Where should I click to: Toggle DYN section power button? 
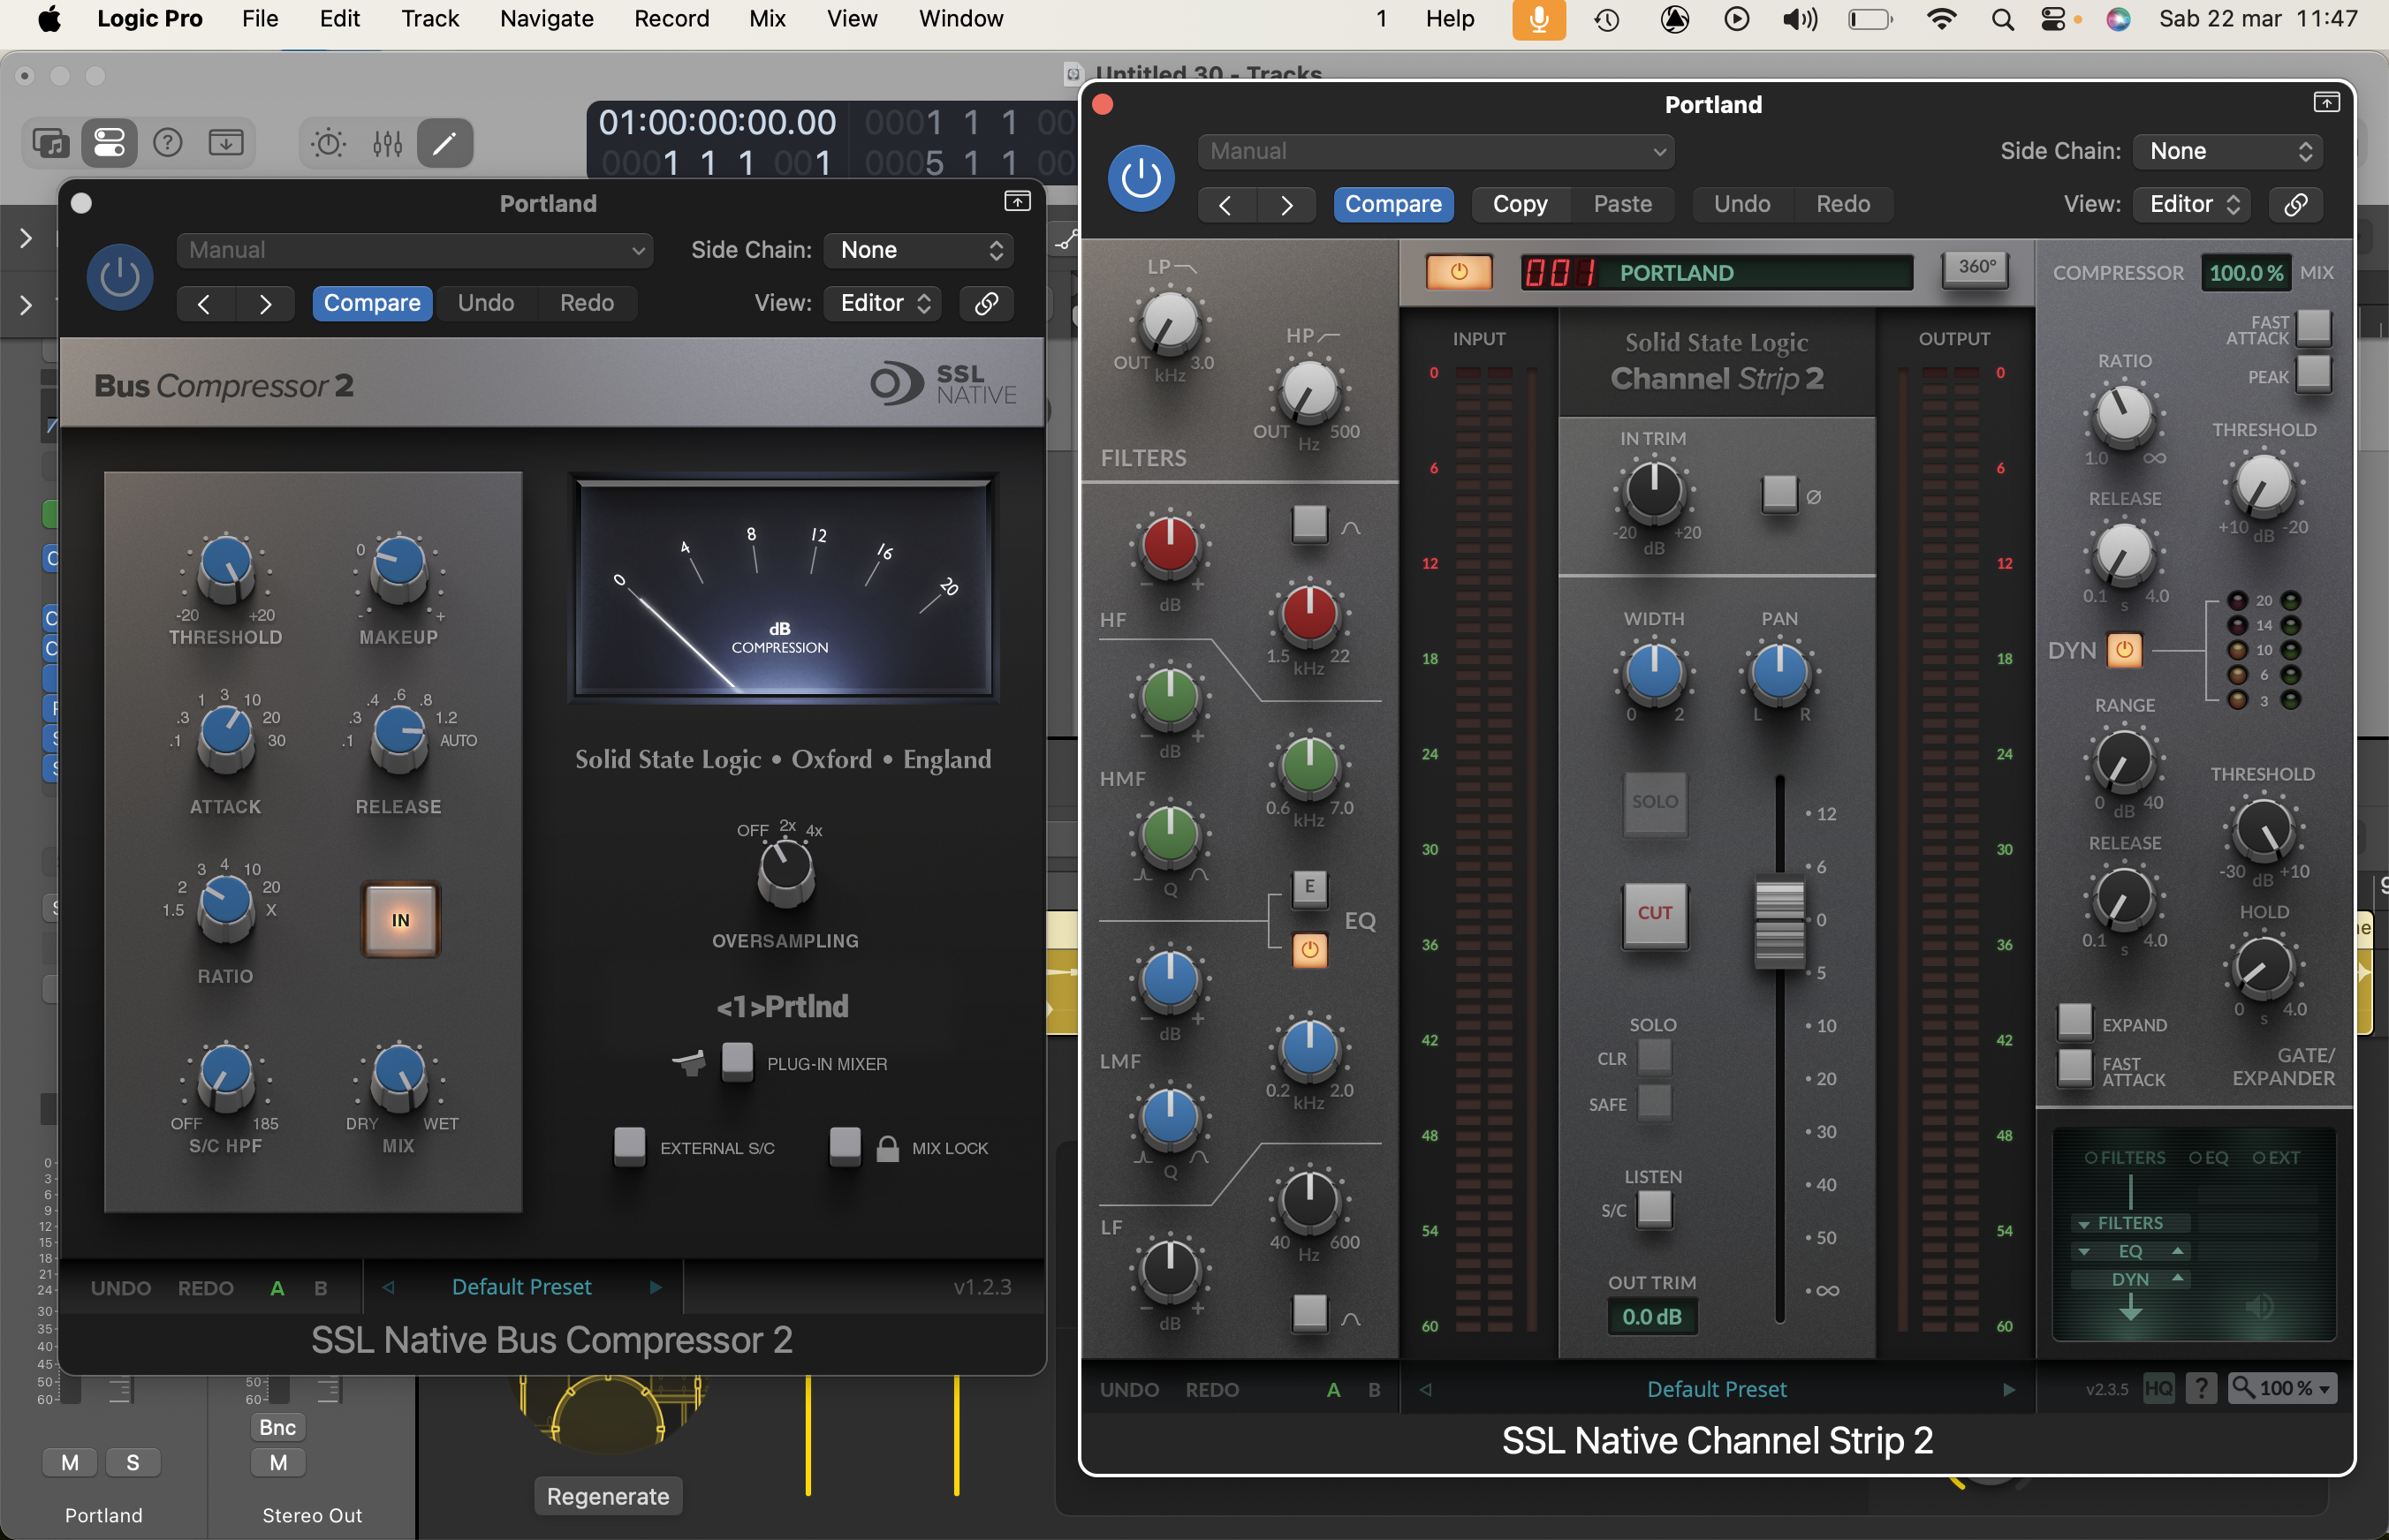pos(2124,650)
